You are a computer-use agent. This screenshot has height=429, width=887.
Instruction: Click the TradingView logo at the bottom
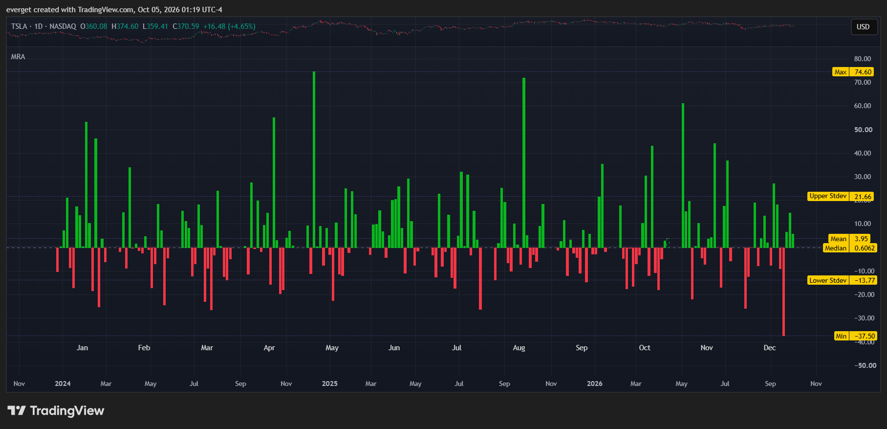[56, 410]
